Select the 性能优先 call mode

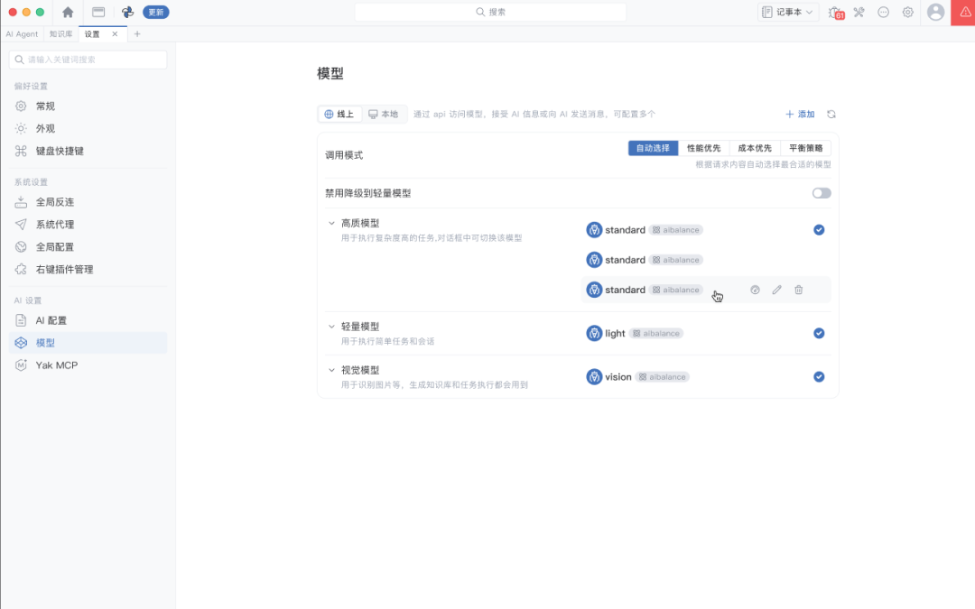click(x=703, y=148)
